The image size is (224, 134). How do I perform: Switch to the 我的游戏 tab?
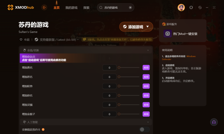[71, 8]
